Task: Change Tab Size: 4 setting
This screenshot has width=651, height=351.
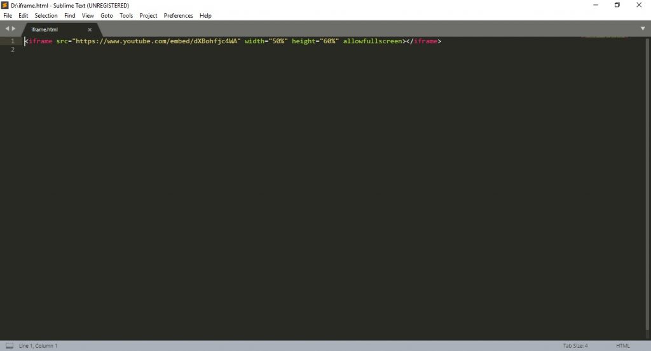Action: 575,346
